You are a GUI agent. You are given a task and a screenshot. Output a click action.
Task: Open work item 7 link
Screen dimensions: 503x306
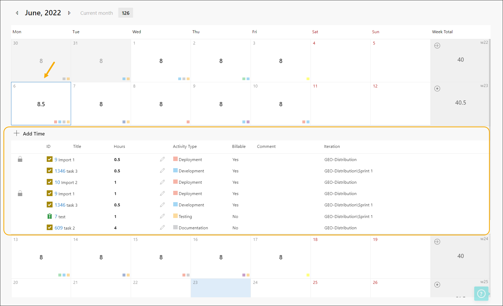click(x=56, y=216)
